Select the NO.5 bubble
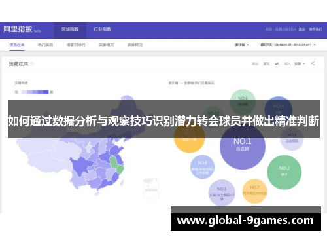This screenshot has width=327, height=237. [x=222, y=192]
